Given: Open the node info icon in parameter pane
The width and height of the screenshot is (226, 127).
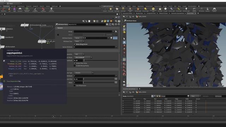Looking at the screenshot, I should point(116,24).
